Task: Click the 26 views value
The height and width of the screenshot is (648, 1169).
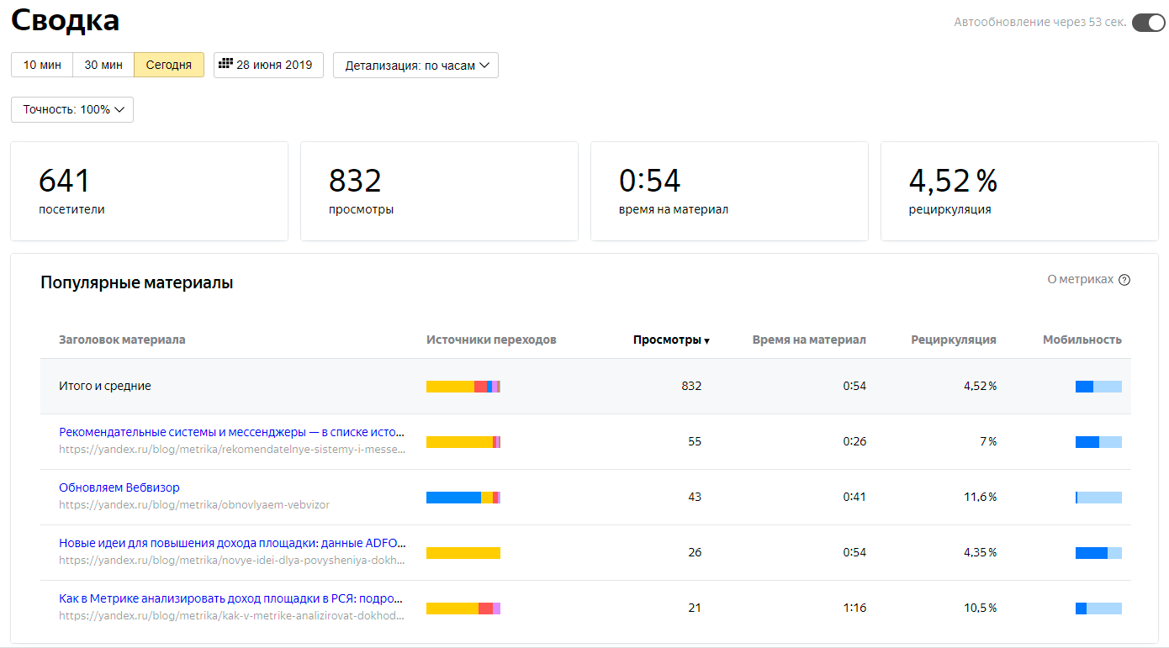Action: tap(695, 553)
